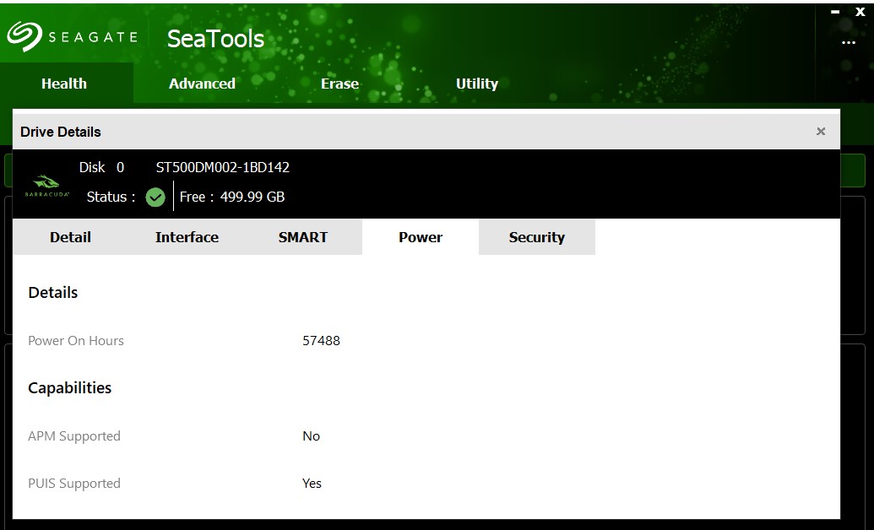Click the BarraCuda drive icon
Viewport: 874px width, 530px height.
(46, 181)
